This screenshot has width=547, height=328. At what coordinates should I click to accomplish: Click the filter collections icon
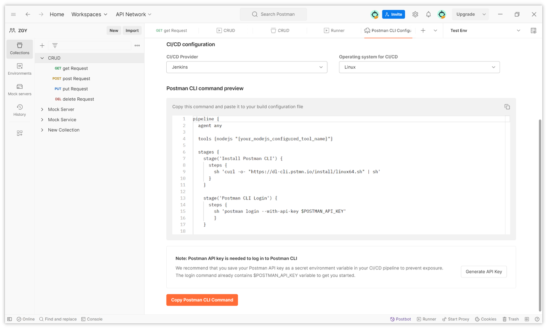pos(55,45)
